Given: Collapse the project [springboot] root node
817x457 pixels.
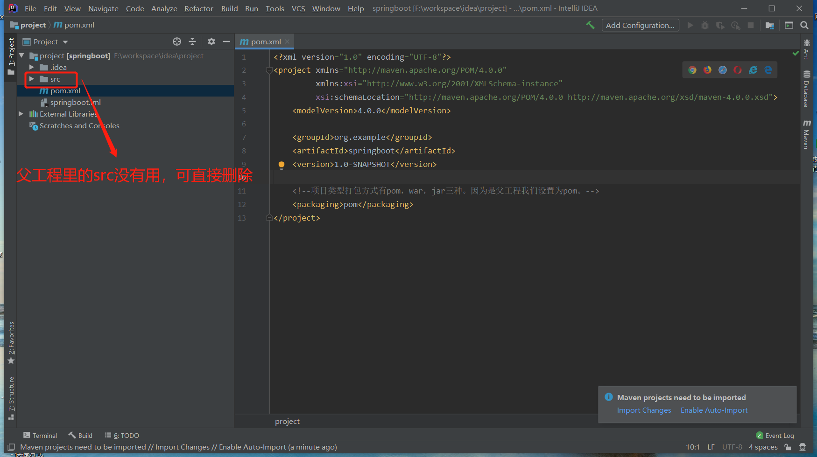Looking at the screenshot, I should [x=21, y=55].
